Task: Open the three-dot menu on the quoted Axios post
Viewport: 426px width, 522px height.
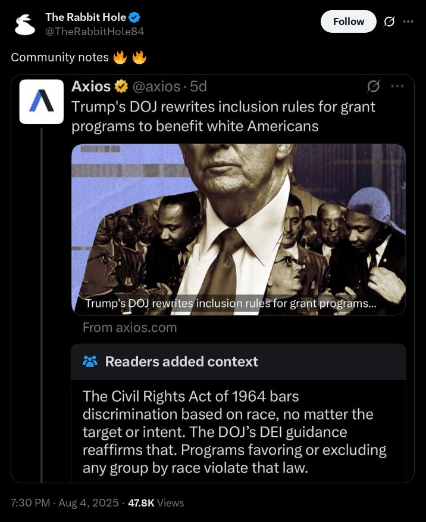Action: point(397,86)
